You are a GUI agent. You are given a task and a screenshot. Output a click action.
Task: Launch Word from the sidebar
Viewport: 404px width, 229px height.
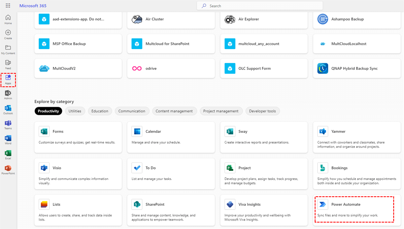[8, 140]
